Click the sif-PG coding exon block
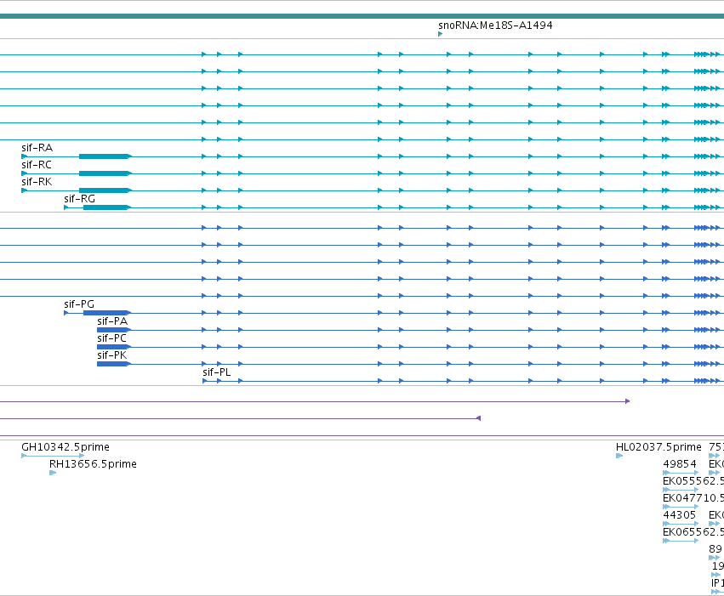Image resolution: width=724 pixels, height=596 pixels. 105,313
